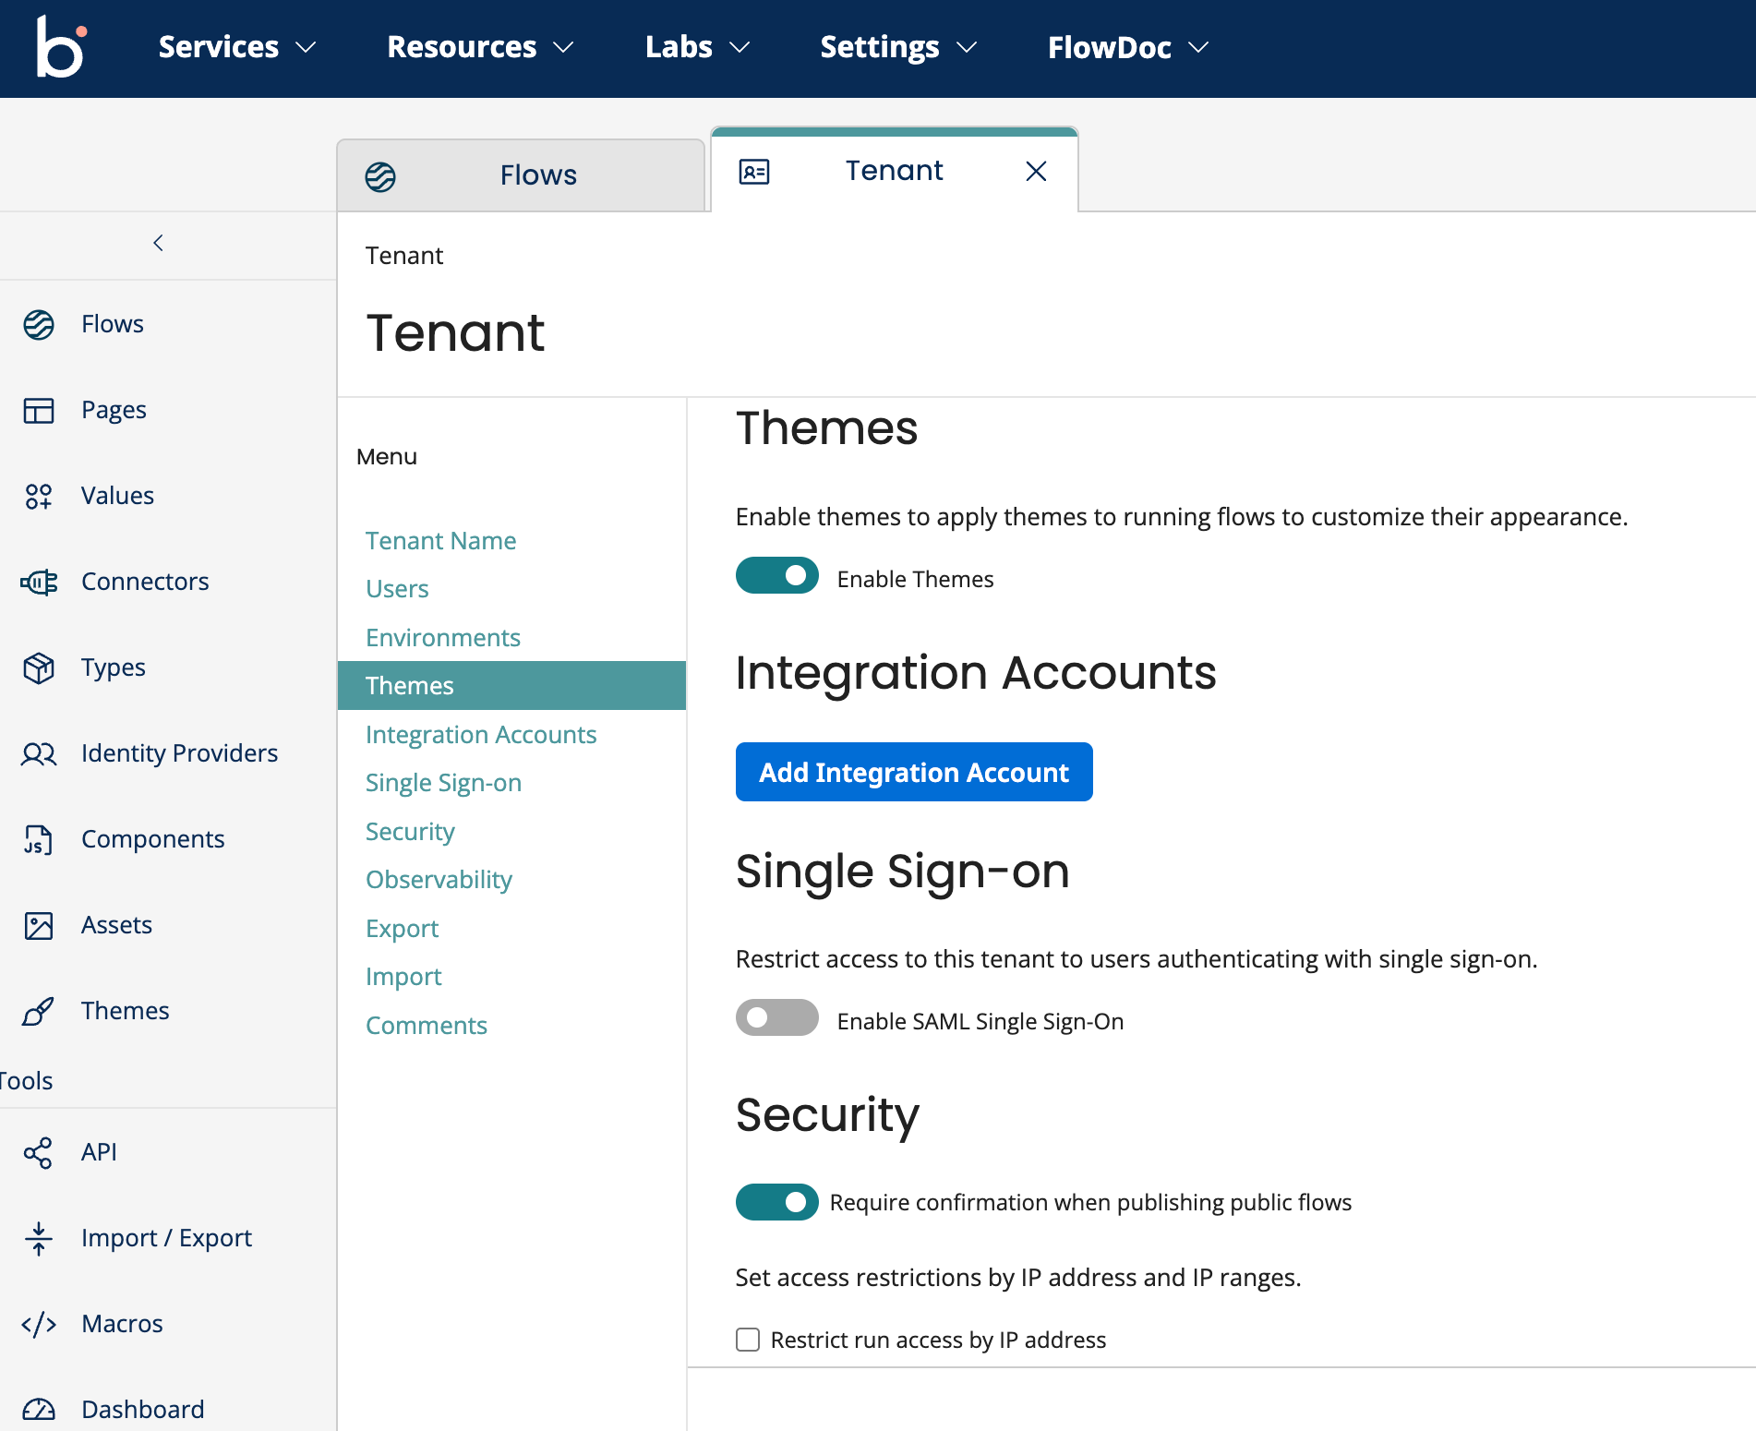Click Add Integration Account button
This screenshot has width=1756, height=1431.
[913, 772]
